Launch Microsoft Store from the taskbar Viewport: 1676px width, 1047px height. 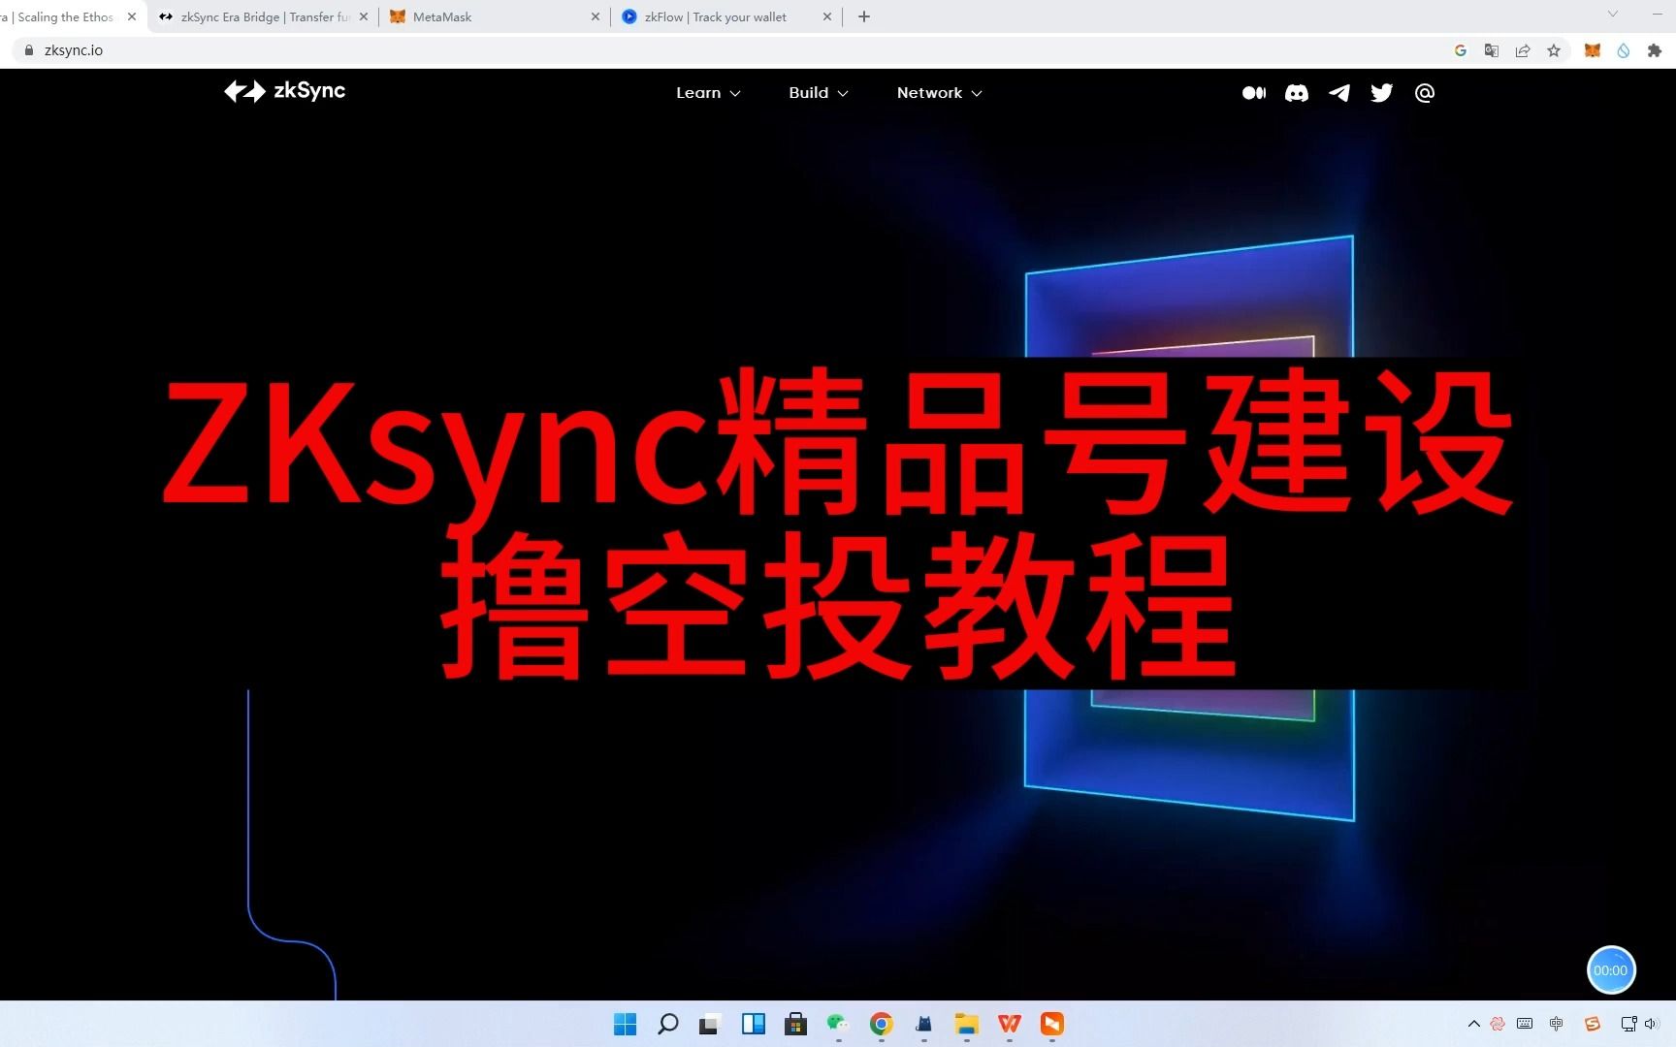tap(795, 1024)
